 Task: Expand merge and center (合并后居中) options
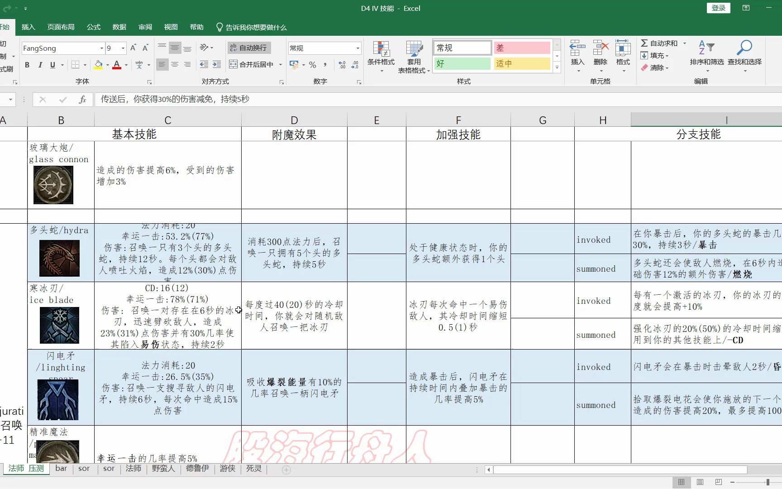click(281, 65)
